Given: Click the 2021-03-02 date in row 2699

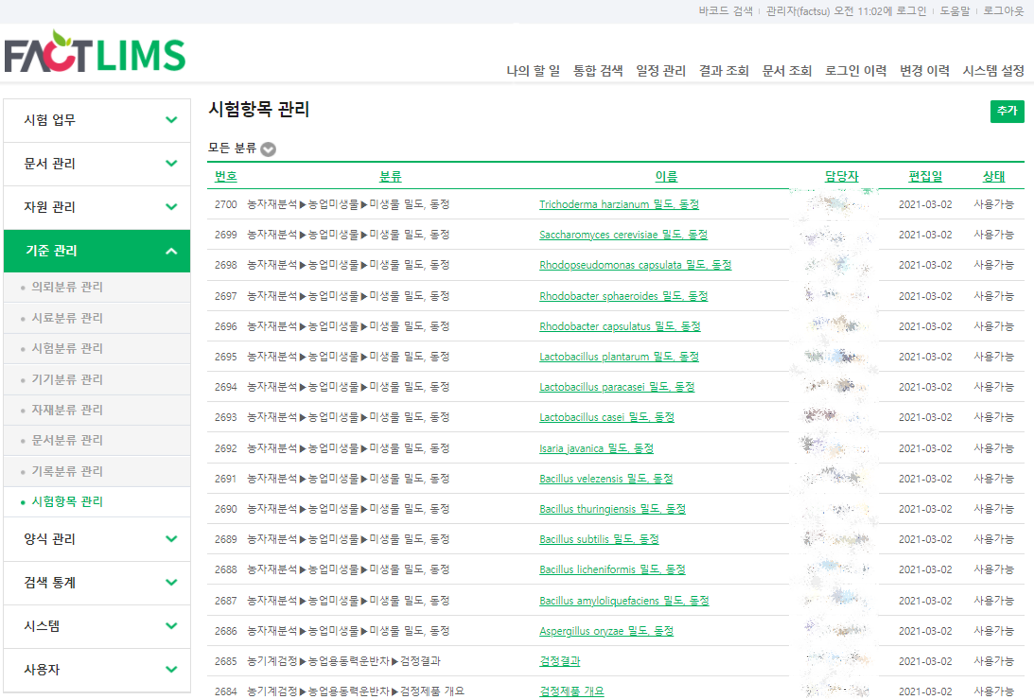Looking at the screenshot, I should tap(925, 235).
